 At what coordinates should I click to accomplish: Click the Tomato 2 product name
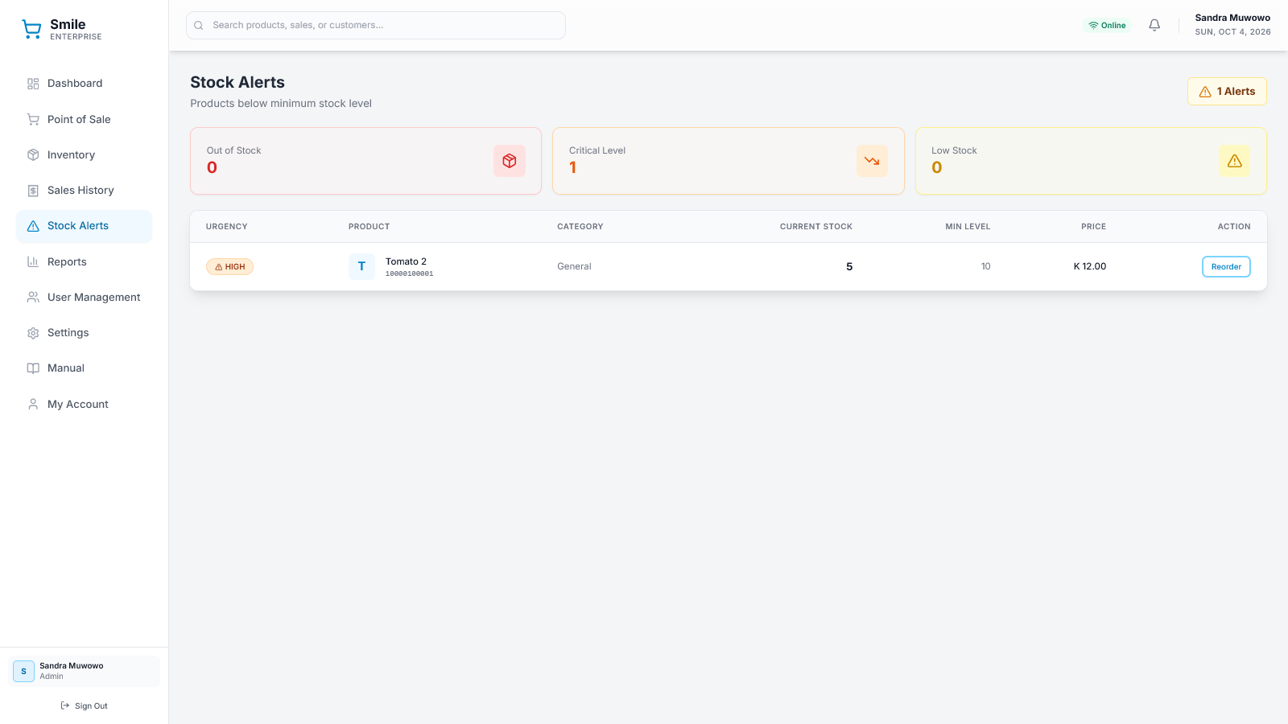[406, 261]
